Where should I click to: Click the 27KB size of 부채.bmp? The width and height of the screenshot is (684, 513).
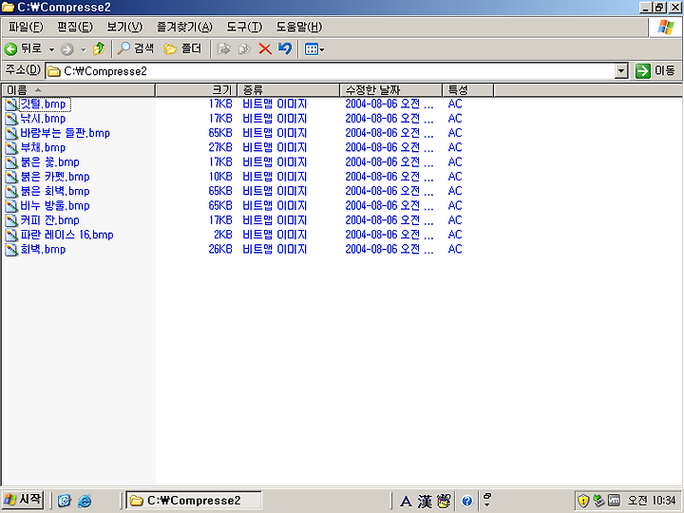pyautogui.click(x=220, y=147)
